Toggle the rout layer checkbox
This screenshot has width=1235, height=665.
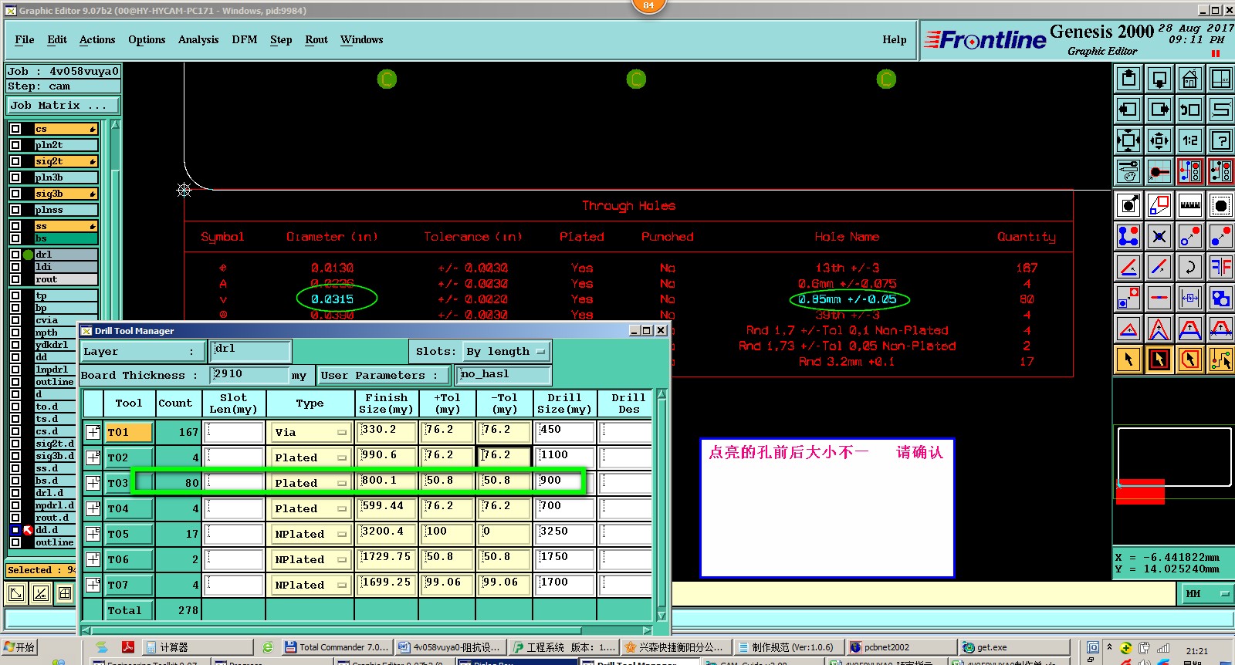[x=15, y=279]
